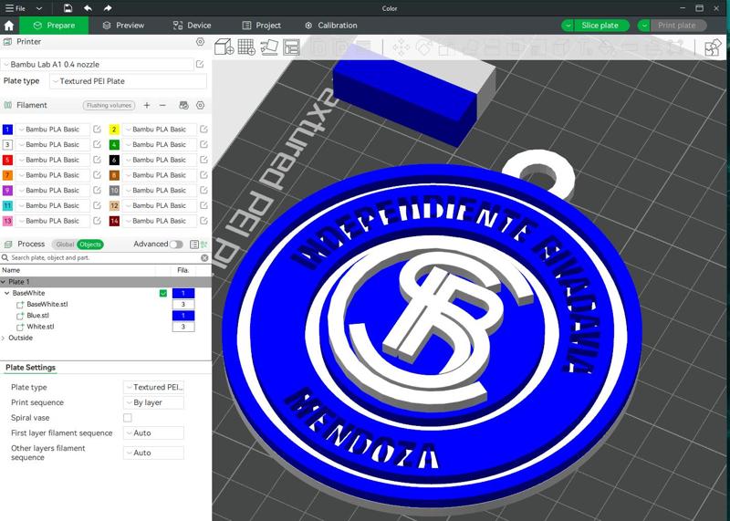The width and height of the screenshot is (730, 521).
Task: Expand the Outside tree group
Action: click(4, 338)
